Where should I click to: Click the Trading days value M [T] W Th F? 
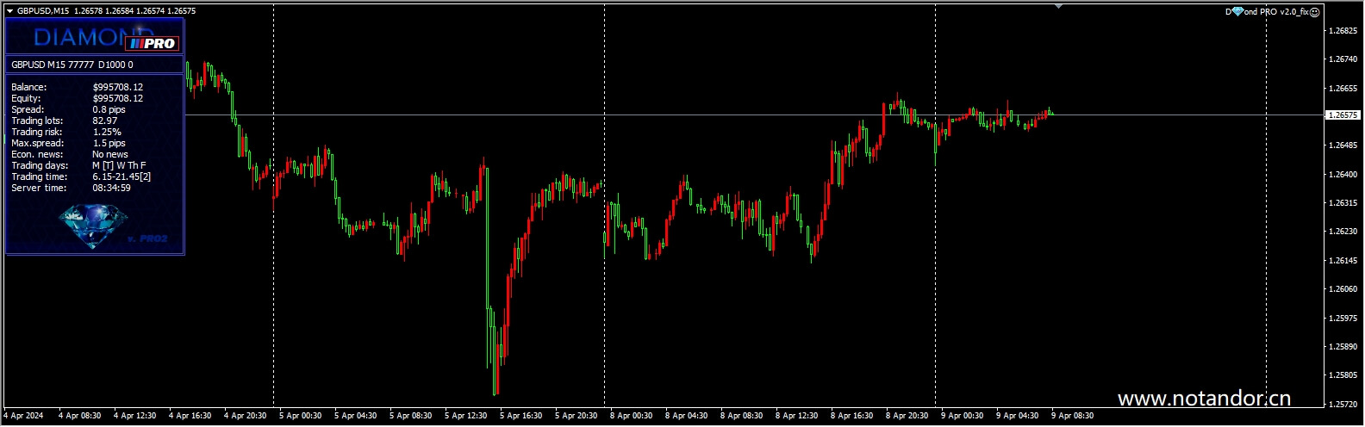(119, 165)
